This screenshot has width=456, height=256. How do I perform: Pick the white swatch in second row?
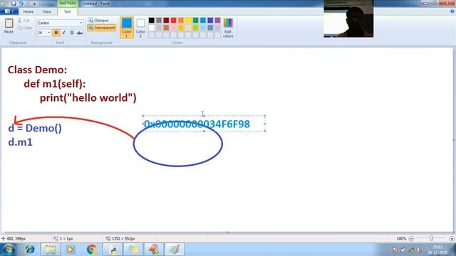[x=152, y=28]
